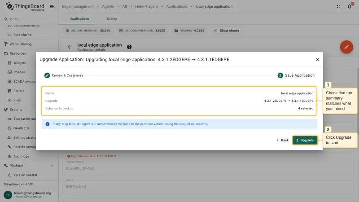Click the White labeling paint roller icon
Viewport: 359px width, 202px height.
point(6,44)
